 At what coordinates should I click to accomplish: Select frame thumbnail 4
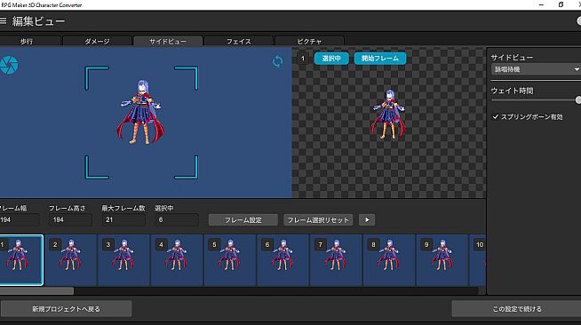pos(177,260)
